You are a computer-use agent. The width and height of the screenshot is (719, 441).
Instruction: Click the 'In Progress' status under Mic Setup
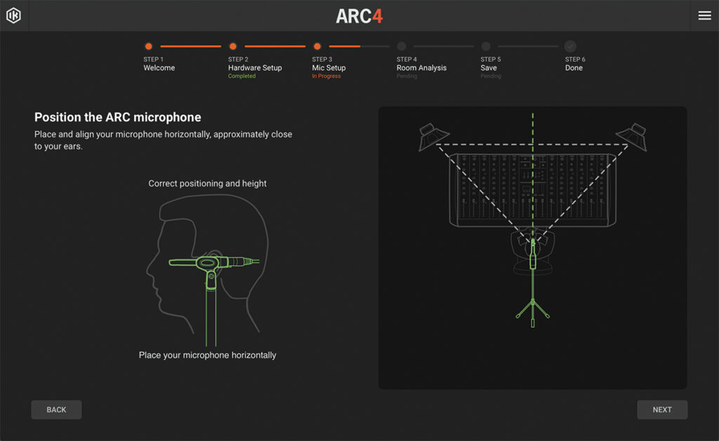(x=326, y=76)
